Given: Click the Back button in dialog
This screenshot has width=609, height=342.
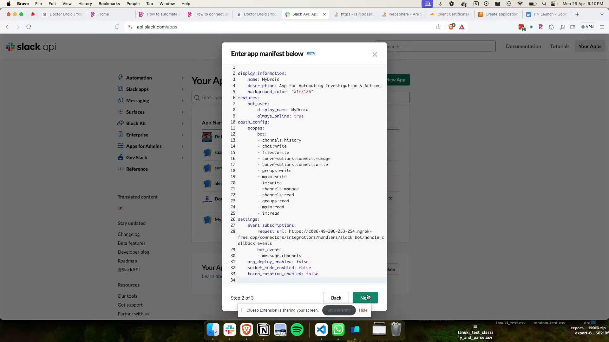Looking at the screenshot, I should coord(336,298).
